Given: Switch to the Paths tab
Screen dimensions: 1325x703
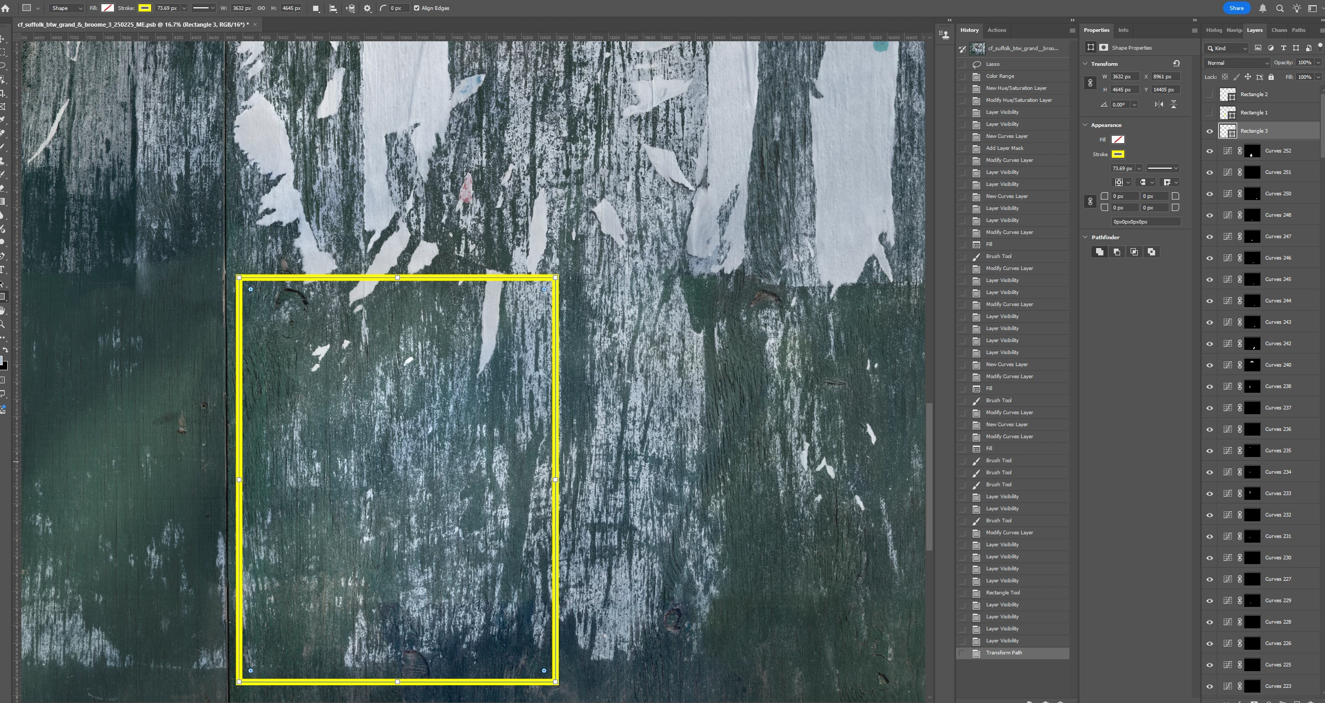Looking at the screenshot, I should [1298, 30].
